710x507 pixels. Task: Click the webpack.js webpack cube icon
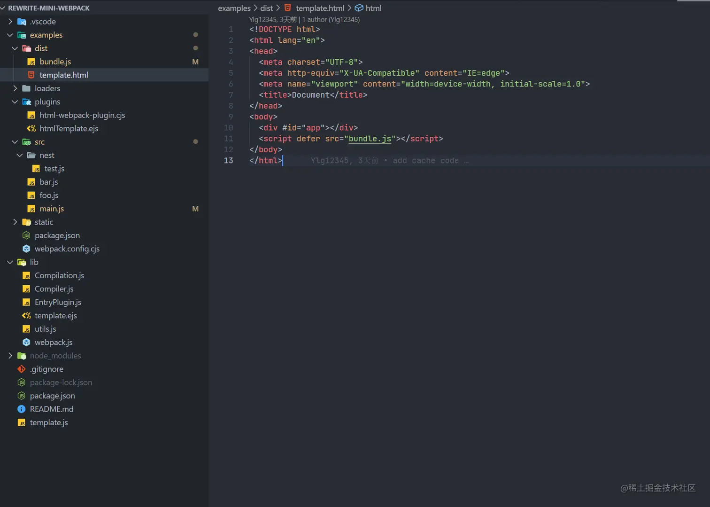point(27,343)
